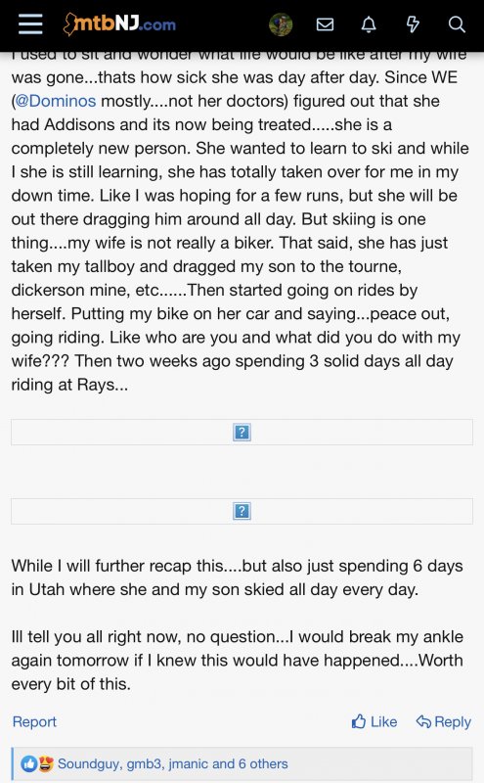
Task: Open Soundguy's profile from reactions
Action: coord(88,763)
